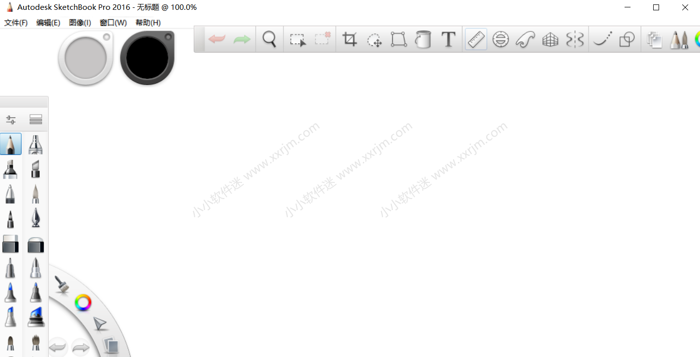Click the green Redo arrow in top toolbar

(x=242, y=39)
